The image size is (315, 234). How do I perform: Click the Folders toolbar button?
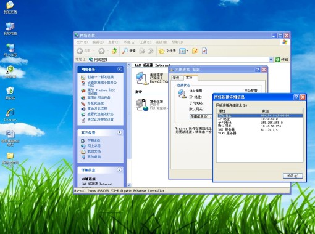pyautogui.click(x=167, y=51)
